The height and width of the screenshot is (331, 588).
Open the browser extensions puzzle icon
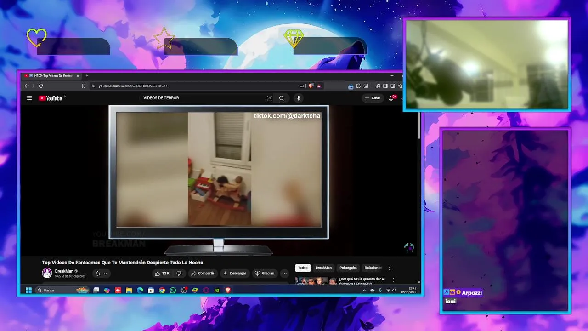358,86
